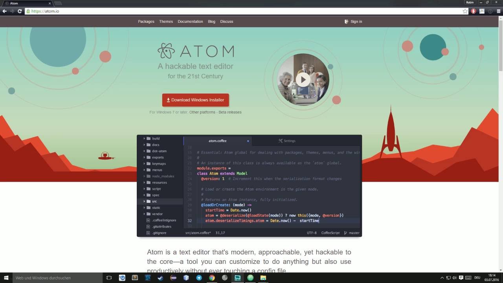Open the red AdBlock extension icon
This screenshot has width=503, height=283.
(474, 11)
